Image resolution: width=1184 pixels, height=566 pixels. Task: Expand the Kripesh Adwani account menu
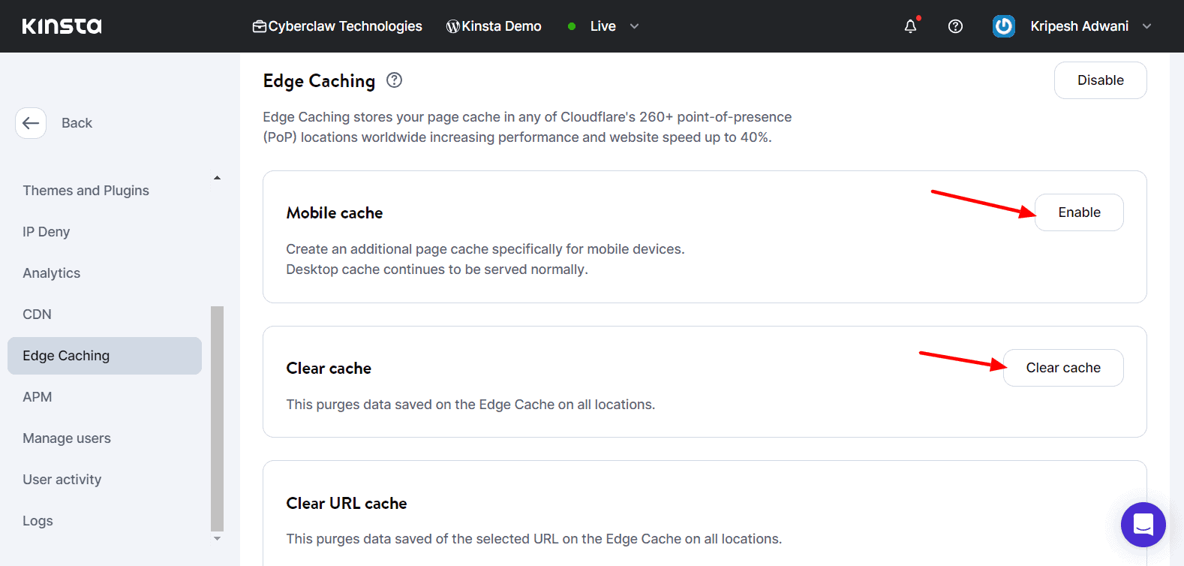click(1146, 26)
